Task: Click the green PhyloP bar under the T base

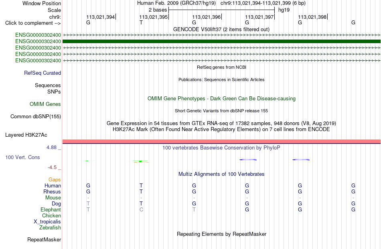Action: (x=140, y=161)
